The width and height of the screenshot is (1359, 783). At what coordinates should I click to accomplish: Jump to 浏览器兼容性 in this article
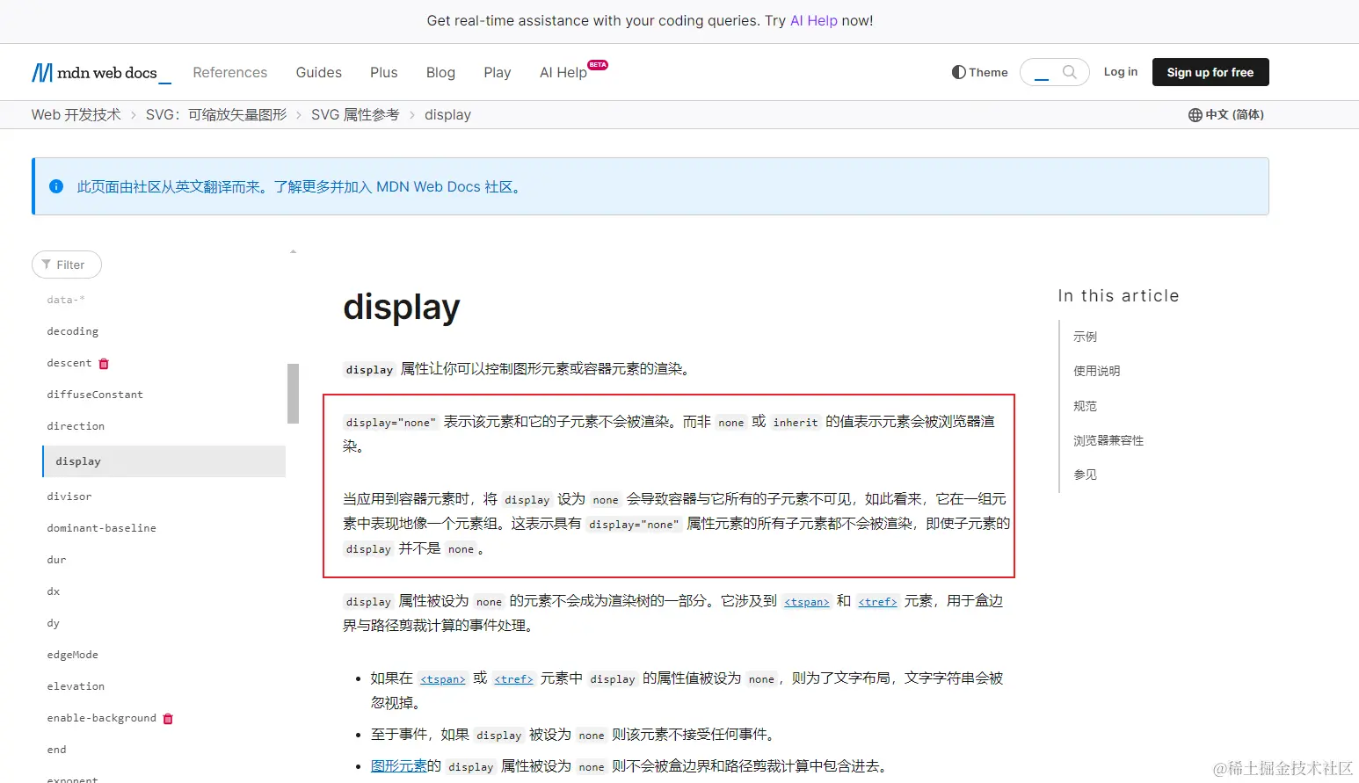click(1108, 440)
